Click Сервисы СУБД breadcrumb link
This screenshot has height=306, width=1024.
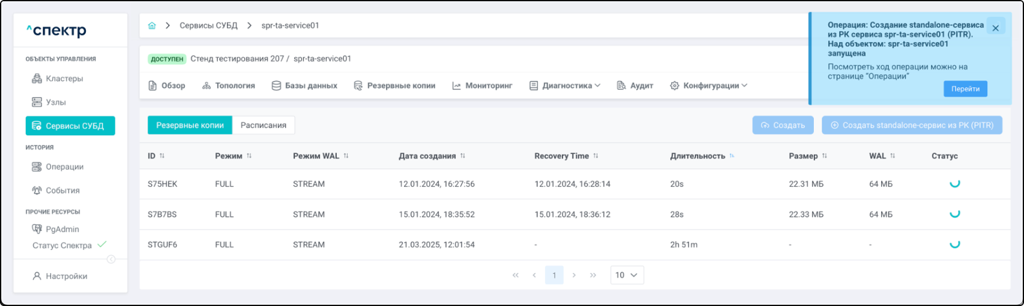tap(208, 26)
